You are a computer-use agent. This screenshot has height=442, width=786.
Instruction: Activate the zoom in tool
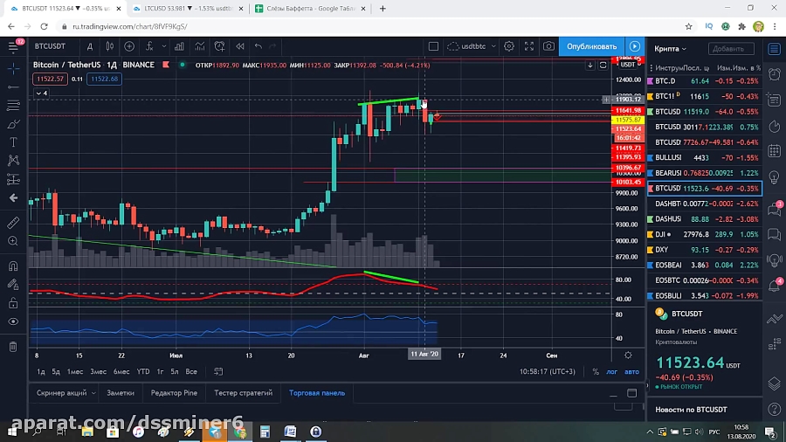tap(13, 241)
